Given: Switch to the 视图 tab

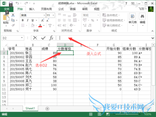Looking at the screenshot, I should (97, 9).
